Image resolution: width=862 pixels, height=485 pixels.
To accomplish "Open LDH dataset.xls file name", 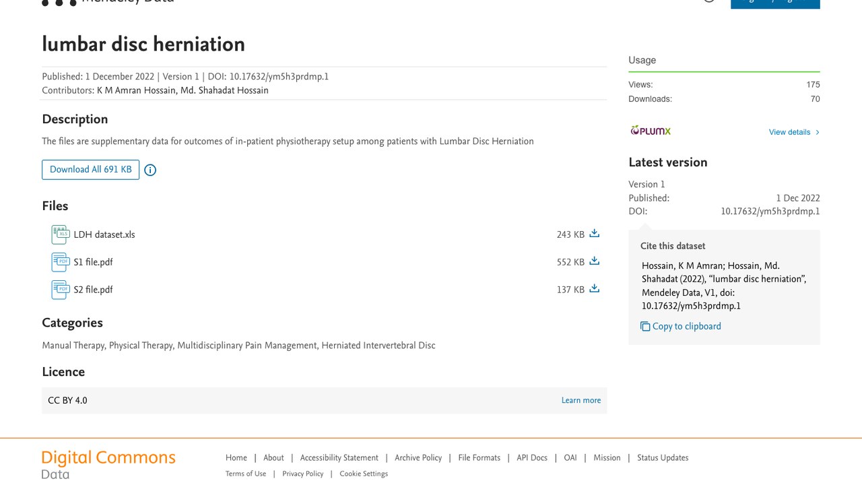I will [x=104, y=234].
